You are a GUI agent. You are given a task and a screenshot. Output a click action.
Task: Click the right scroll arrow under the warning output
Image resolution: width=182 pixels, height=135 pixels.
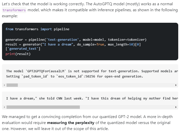pyautogui.click(x=176, y=85)
